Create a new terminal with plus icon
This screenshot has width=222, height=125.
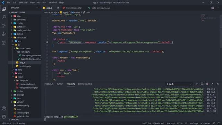pos(197,84)
